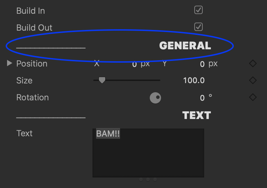Select the Rotation parameter label

(32, 98)
